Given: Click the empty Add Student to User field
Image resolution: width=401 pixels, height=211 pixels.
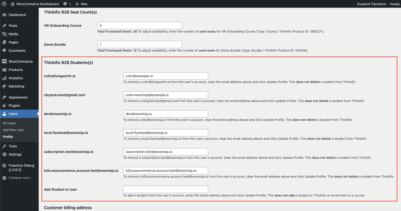Looking at the screenshot, I should 165,189.
